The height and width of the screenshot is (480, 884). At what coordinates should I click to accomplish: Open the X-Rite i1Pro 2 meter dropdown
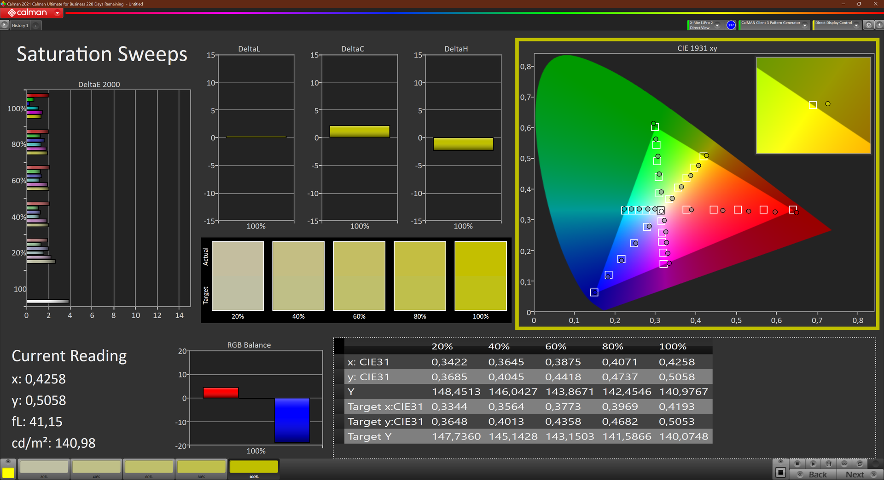point(717,25)
